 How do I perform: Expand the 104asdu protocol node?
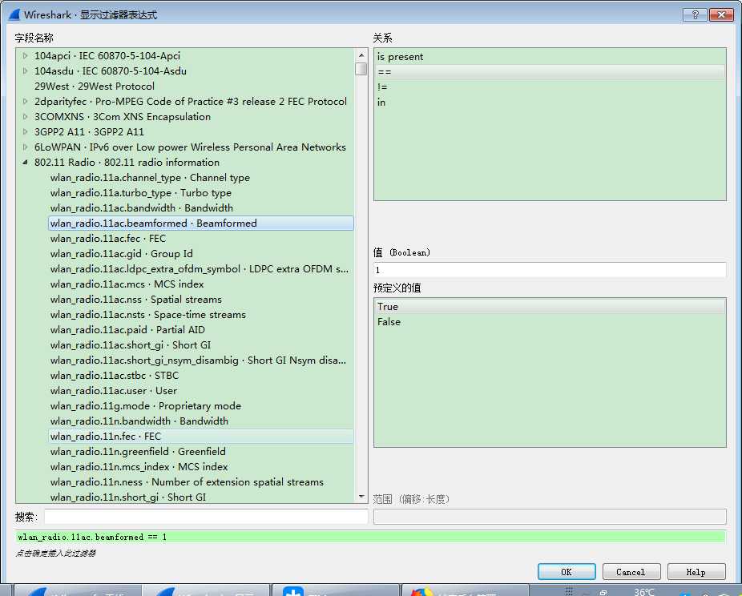tap(25, 71)
